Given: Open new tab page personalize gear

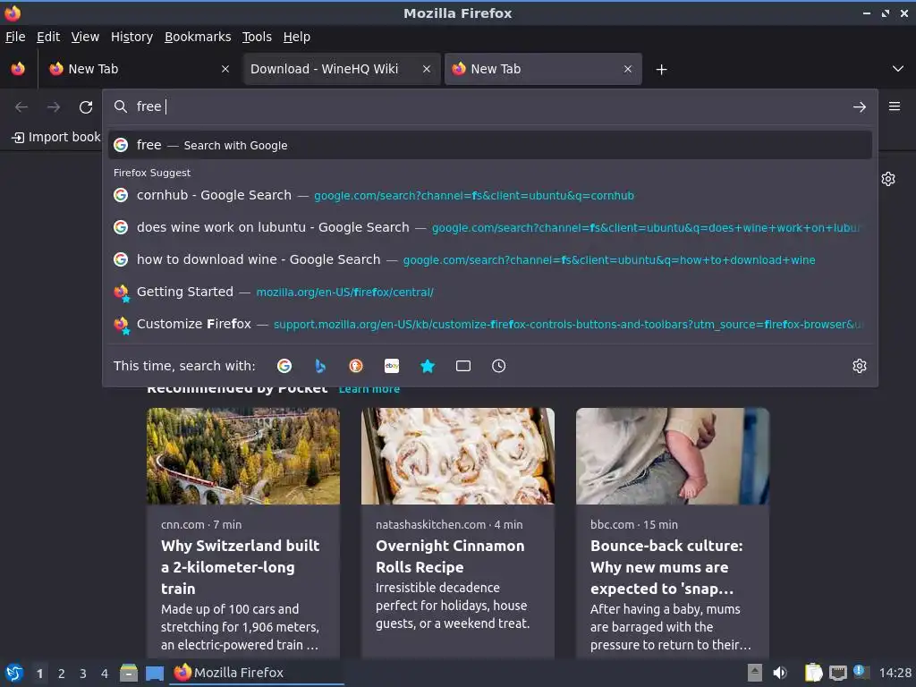Looking at the screenshot, I should [x=888, y=179].
